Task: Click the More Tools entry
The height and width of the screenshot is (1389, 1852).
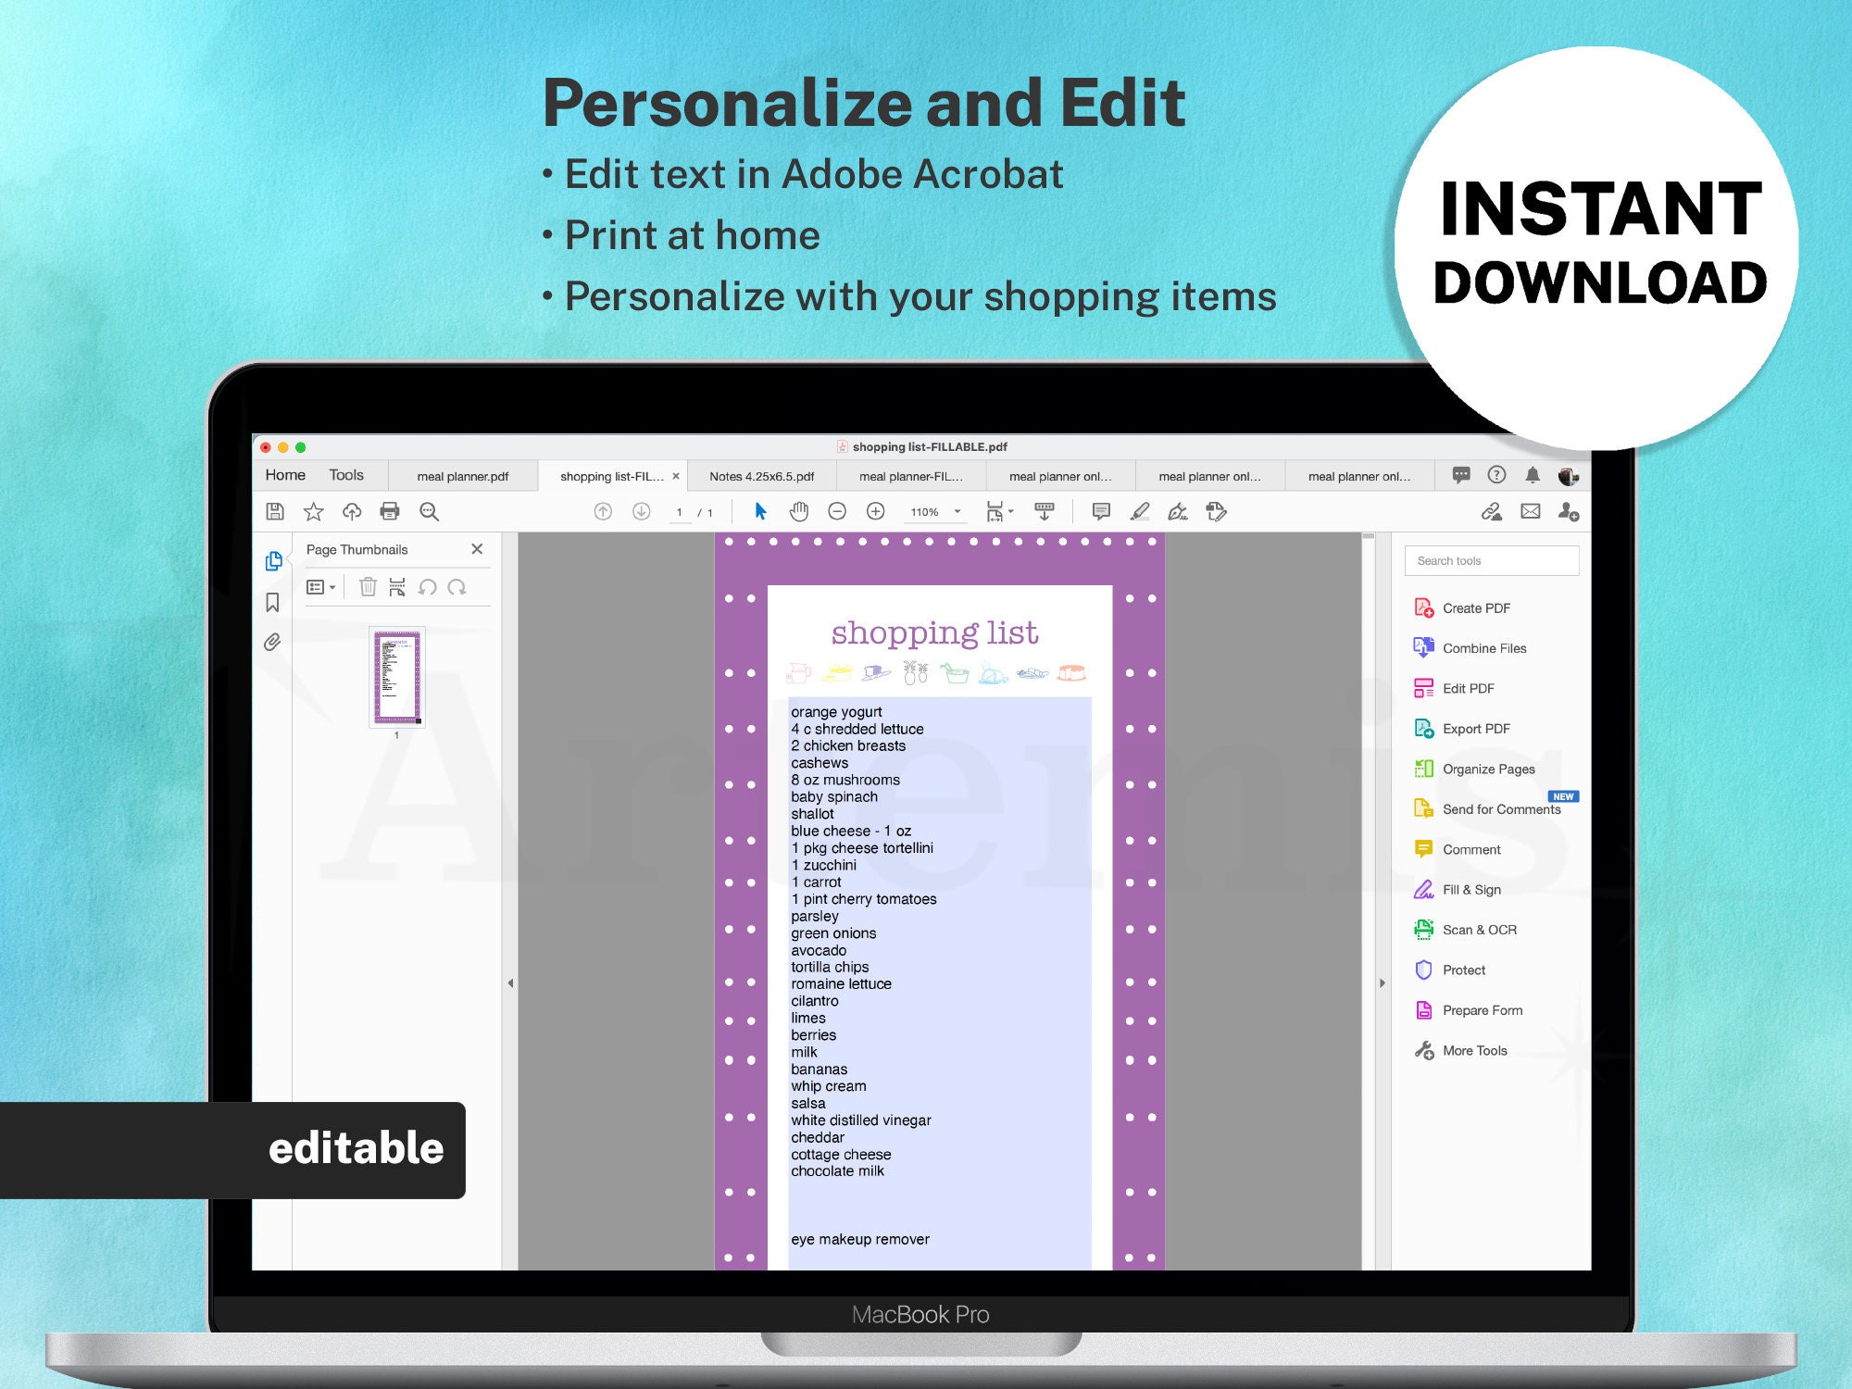Action: (1461, 1050)
